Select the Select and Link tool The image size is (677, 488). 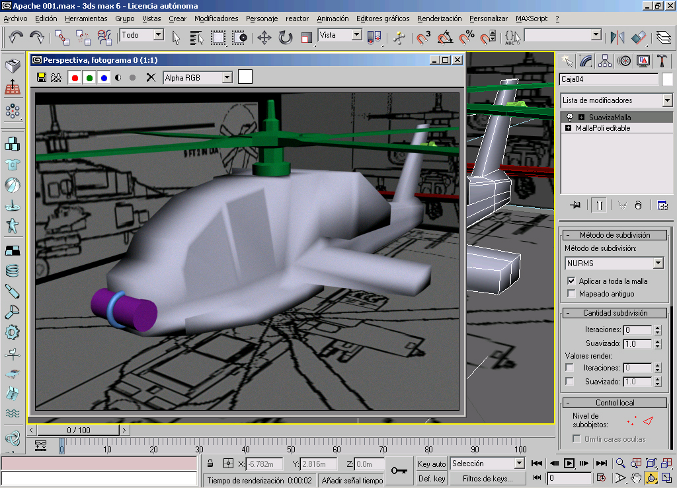(62, 38)
